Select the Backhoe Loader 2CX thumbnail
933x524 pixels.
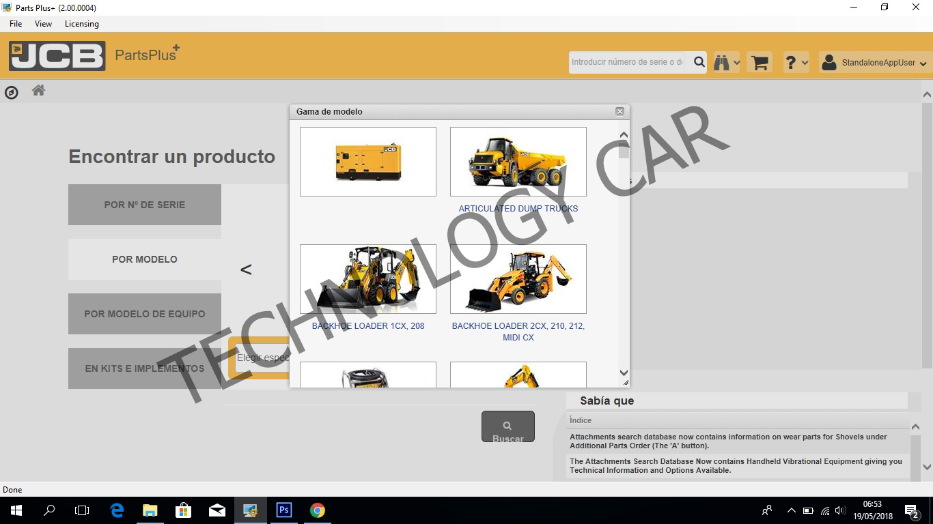point(518,279)
